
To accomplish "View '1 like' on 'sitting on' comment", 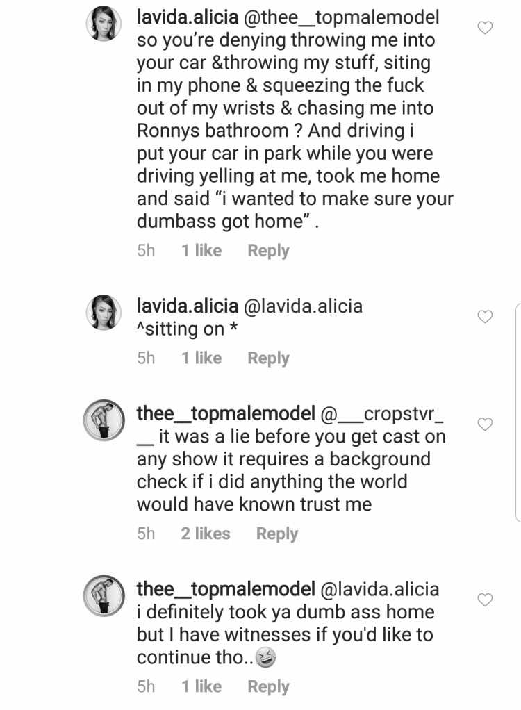I will 201,358.
